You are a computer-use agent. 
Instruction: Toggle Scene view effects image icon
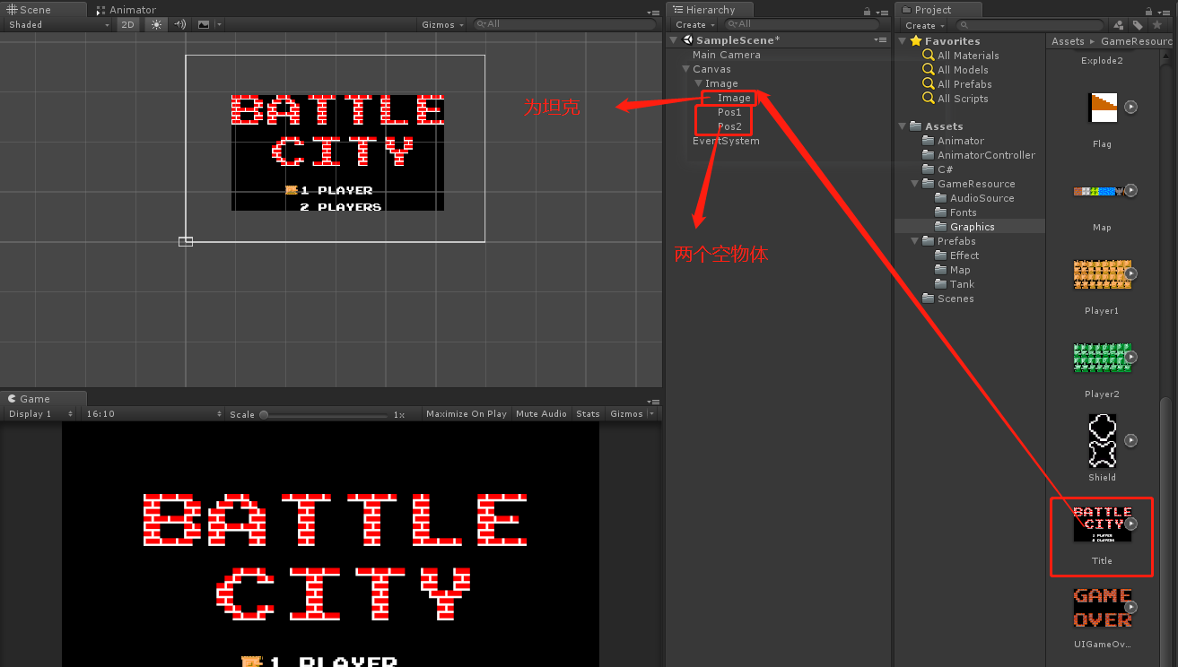click(x=204, y=25)
